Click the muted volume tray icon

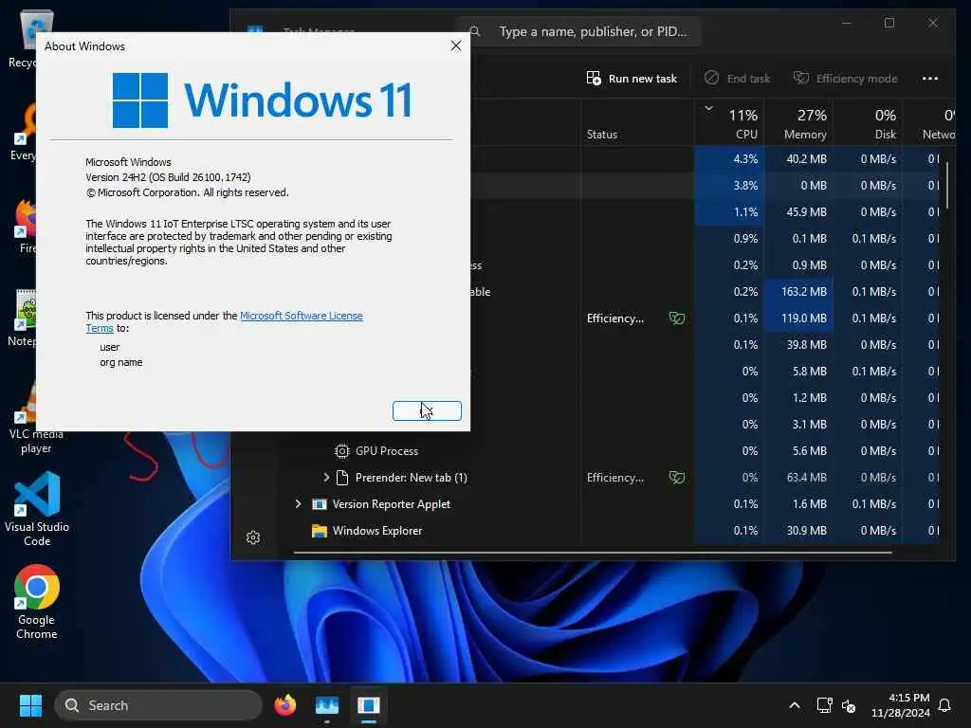(849, 705)
